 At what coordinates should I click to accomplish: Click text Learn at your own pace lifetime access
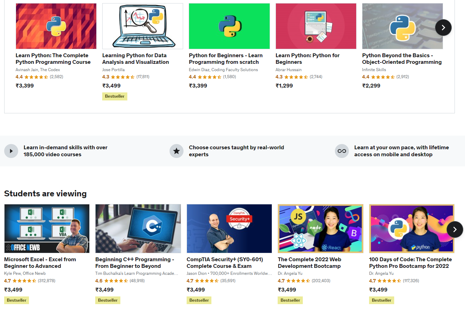[402, 151]
